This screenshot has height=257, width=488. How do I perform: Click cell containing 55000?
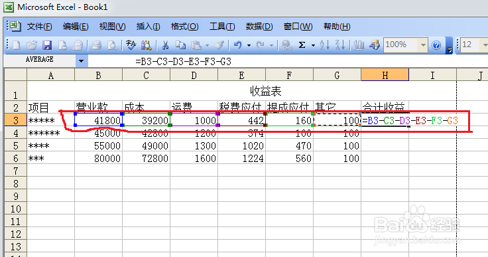(x=98, y=145)
